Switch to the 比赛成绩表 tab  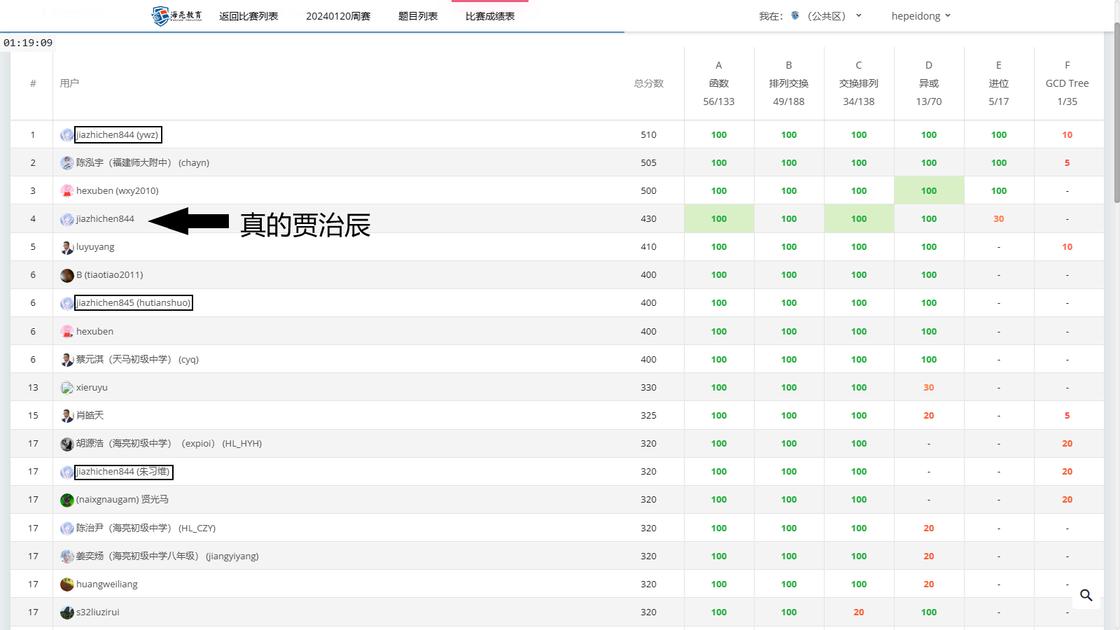click(x=490, y=16)
